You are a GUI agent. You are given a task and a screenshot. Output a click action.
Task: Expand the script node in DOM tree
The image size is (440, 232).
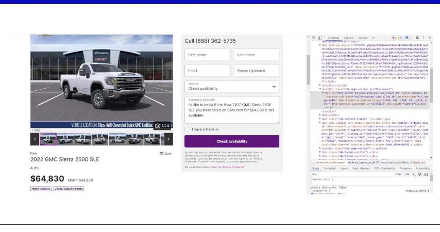(320, 85)
